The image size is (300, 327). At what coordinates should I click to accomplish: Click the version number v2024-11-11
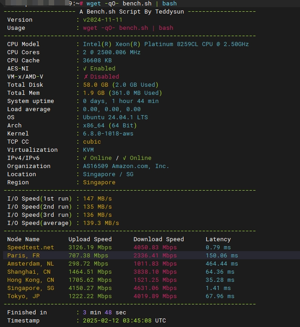(x=102, y=20)
